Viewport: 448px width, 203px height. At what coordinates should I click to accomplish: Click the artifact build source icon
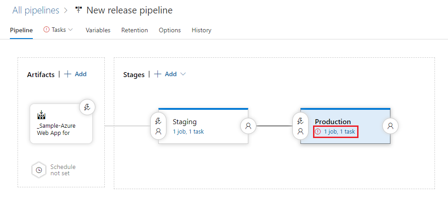41,115
